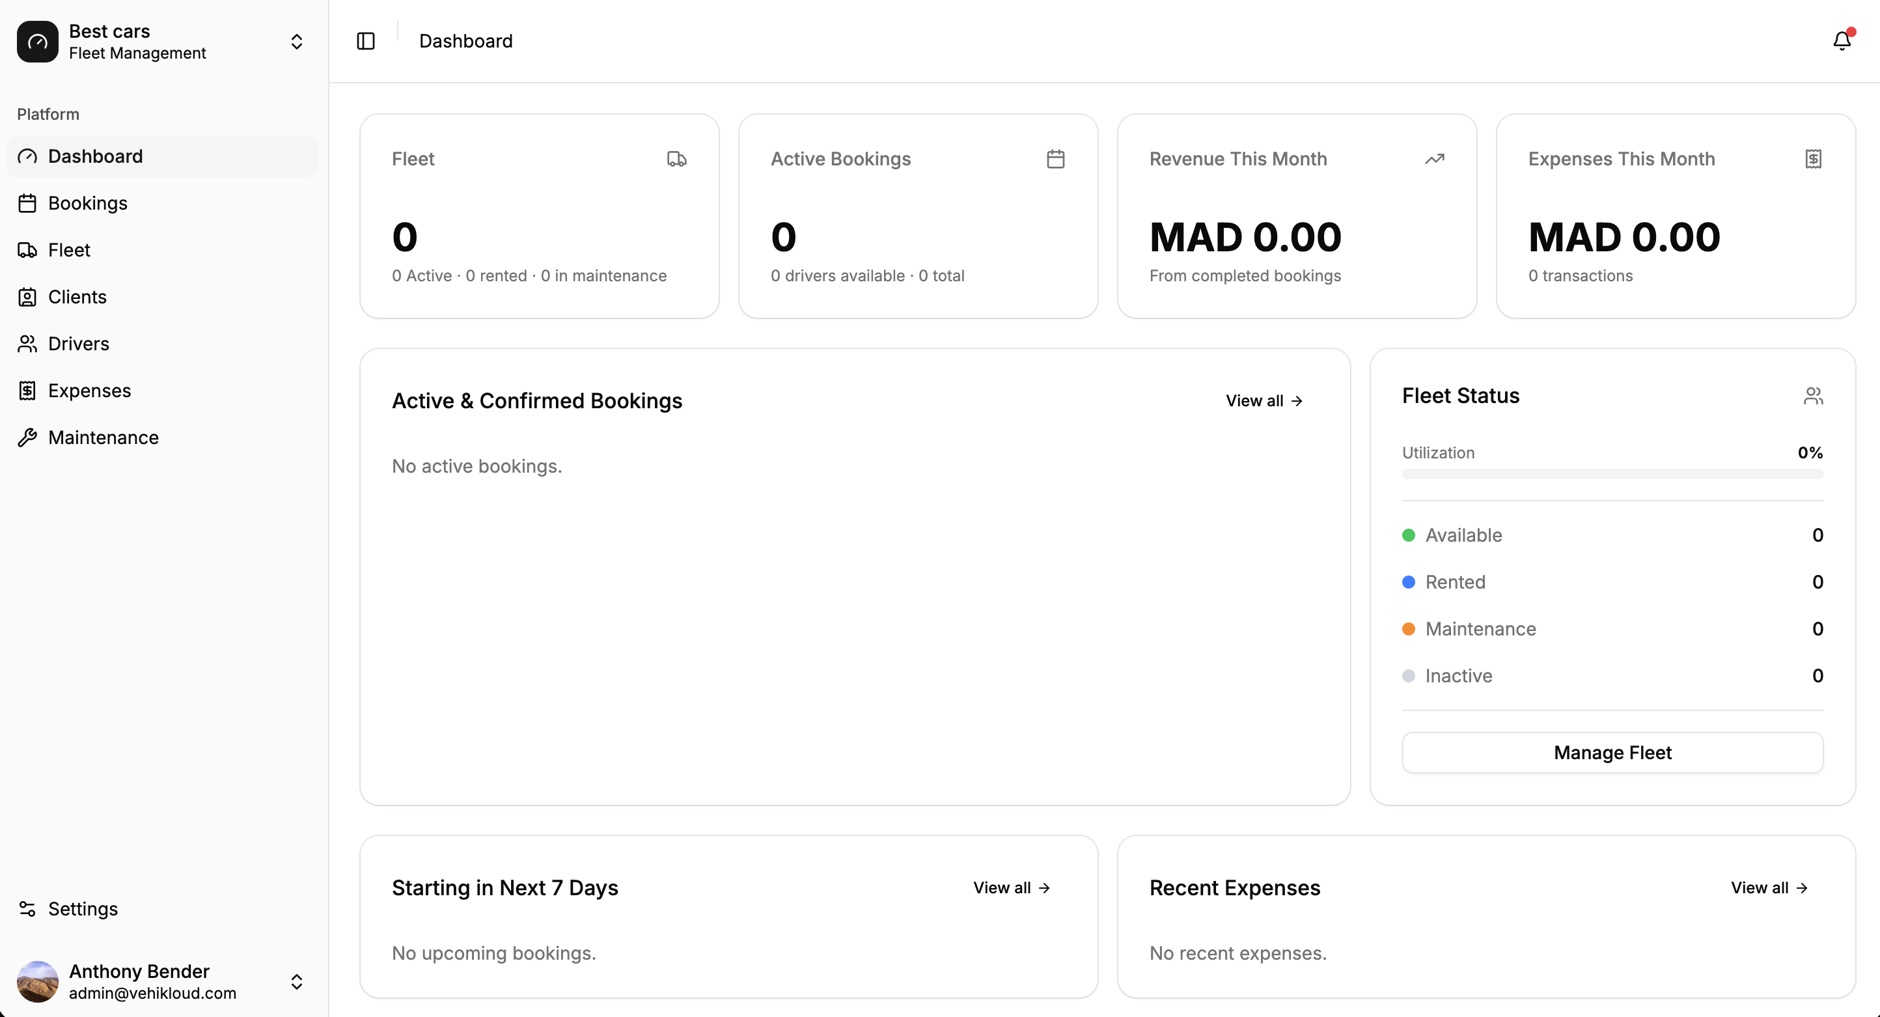
Task: Toggle the sidebar collapse control
Action: 365,41
